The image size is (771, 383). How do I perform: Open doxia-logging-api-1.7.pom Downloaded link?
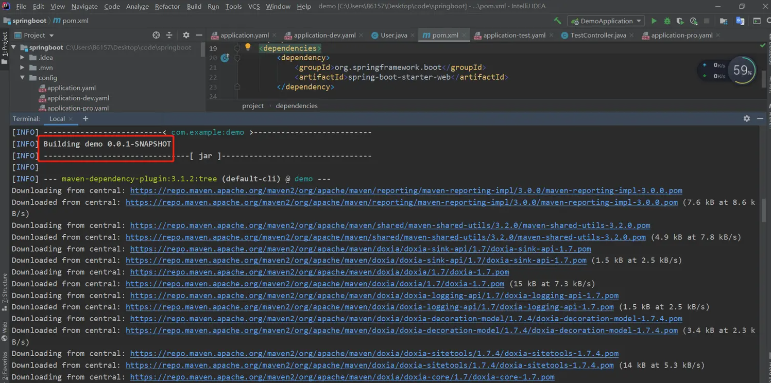(370, 307)
